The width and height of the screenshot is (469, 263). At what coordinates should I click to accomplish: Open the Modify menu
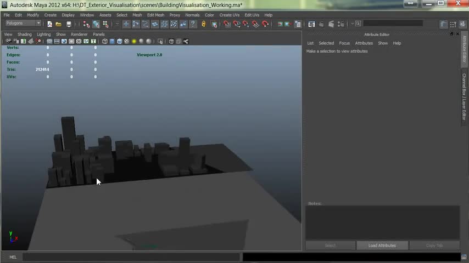click(x=33, y=15)
